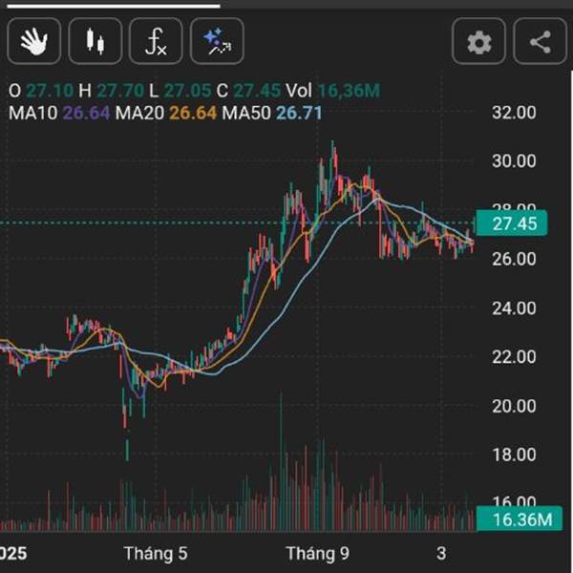
Task: Click the 18.00 price axis label
Action: click(x=514, y=455)
